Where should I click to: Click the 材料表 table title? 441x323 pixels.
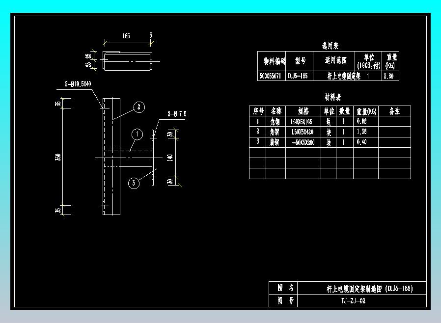click(x=333, y=97)
